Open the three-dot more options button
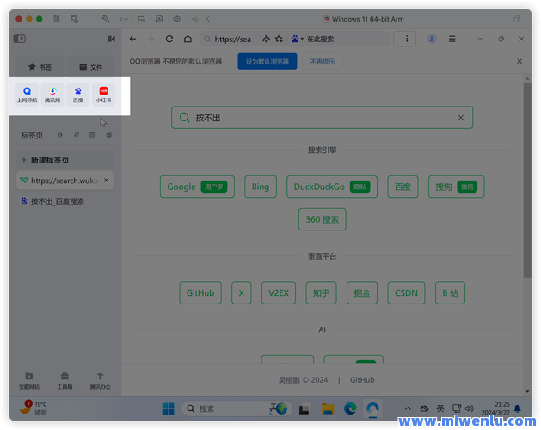Screen dimensions: 541x430 pyautogui.click(x=405, y=39)
